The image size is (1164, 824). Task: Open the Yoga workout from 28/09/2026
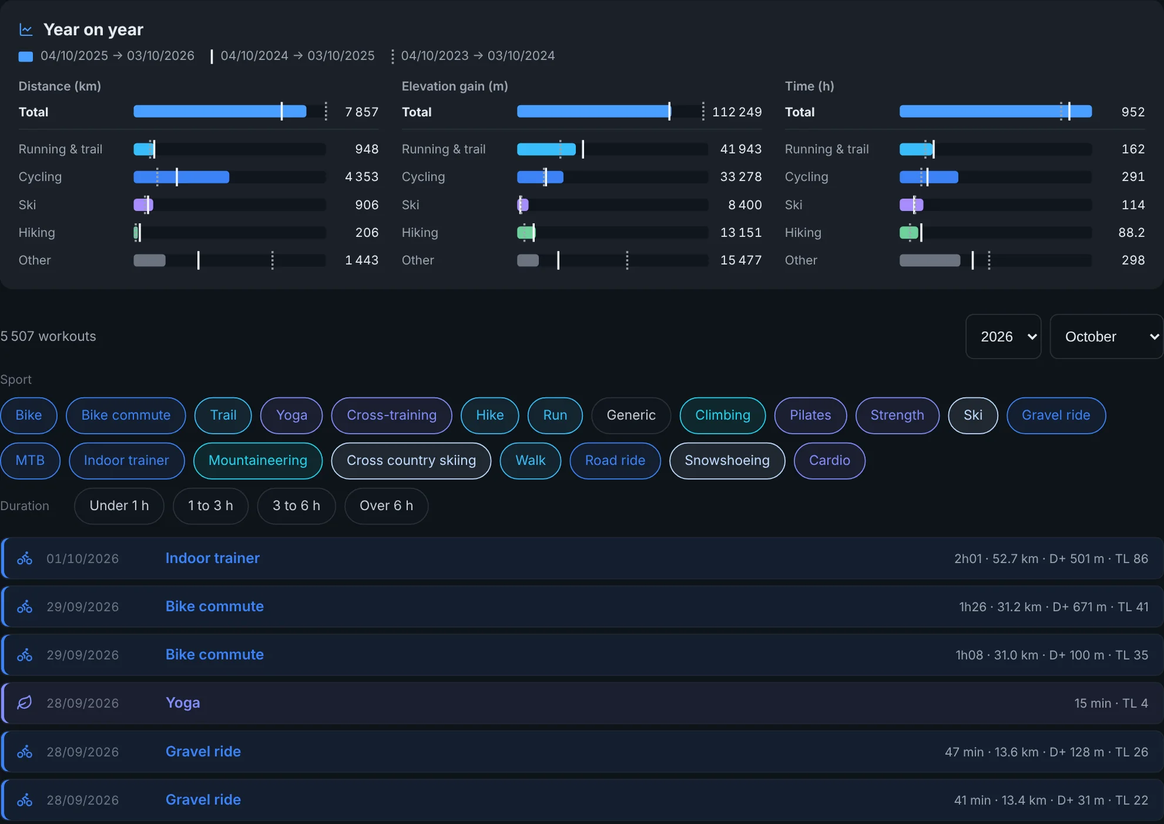pos(582,703)
